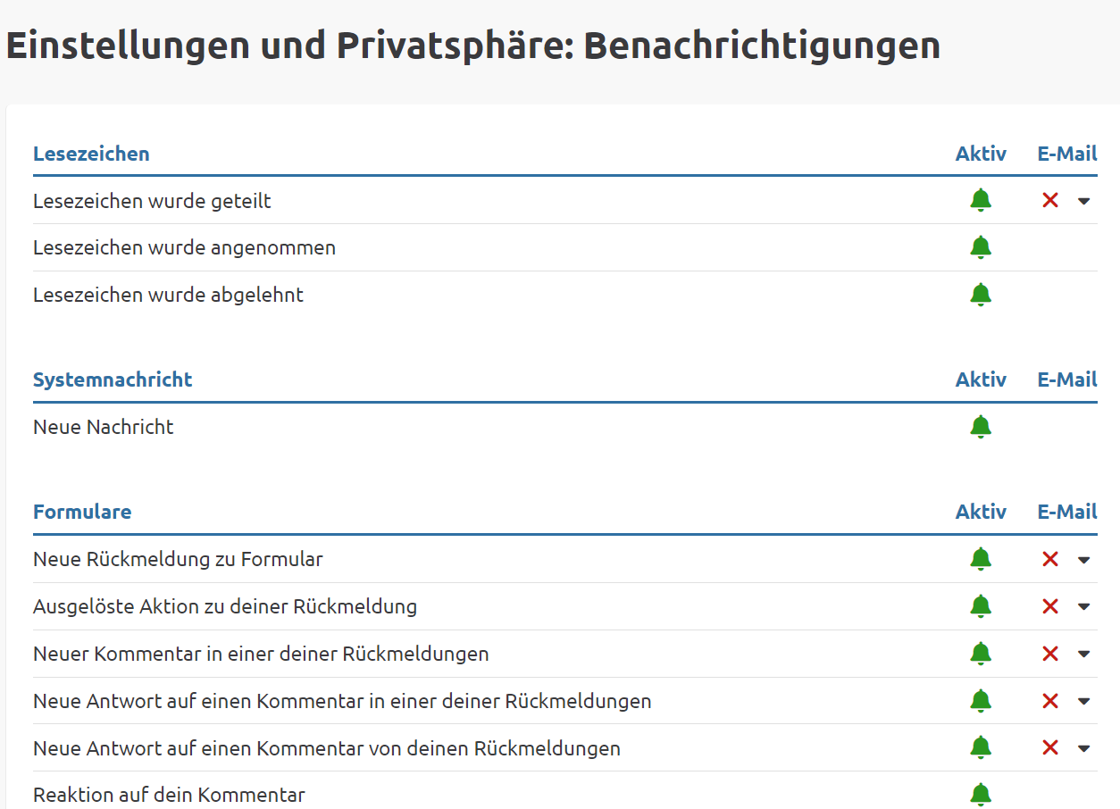Viewport: 1120px width, 809px height.
Task: Toggle red X email for 'Ausgelöste Aktion zu deiner Rückmeldung'
Action: pos(1050,607)
